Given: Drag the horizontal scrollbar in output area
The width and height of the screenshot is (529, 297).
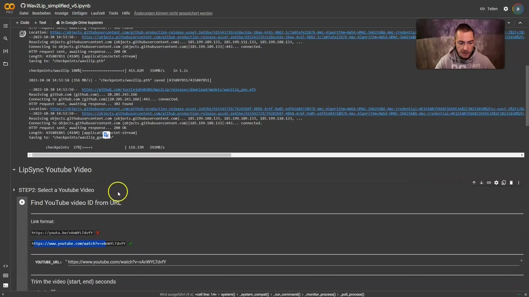Looking at the screenshot, I should click(x=131, y=155).
